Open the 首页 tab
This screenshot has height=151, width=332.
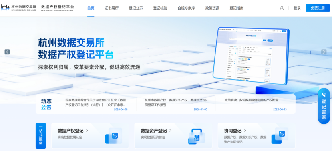(x=91, y=8)
